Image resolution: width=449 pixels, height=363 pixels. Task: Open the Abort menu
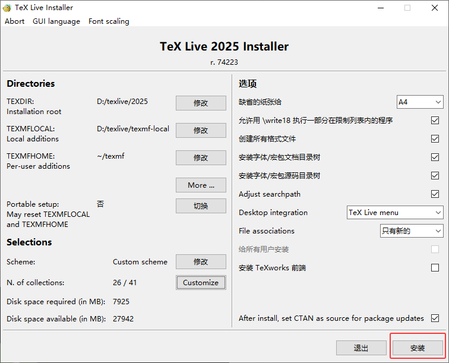coord(15,21)
